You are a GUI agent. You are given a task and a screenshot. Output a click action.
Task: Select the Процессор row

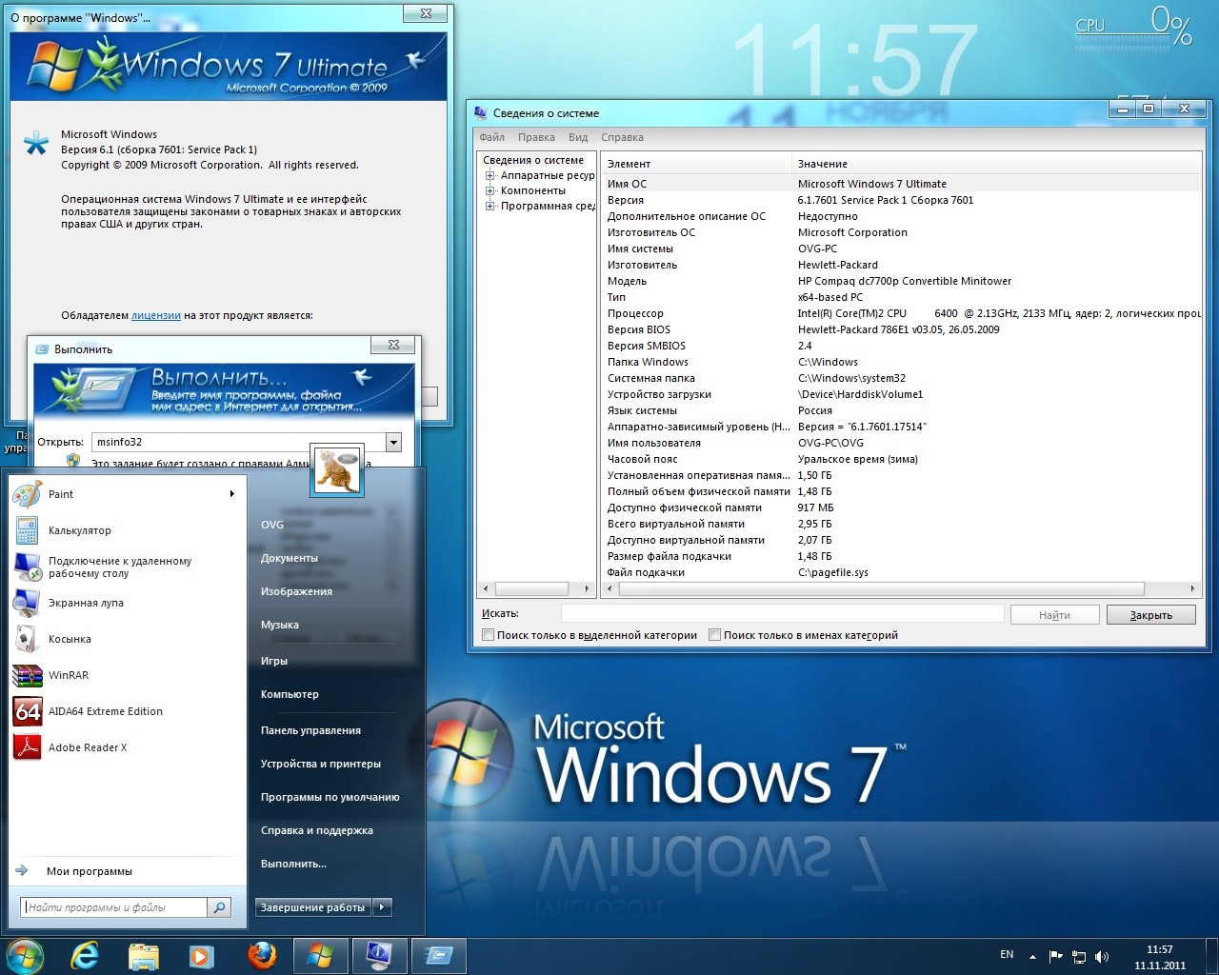click(902, 313)
